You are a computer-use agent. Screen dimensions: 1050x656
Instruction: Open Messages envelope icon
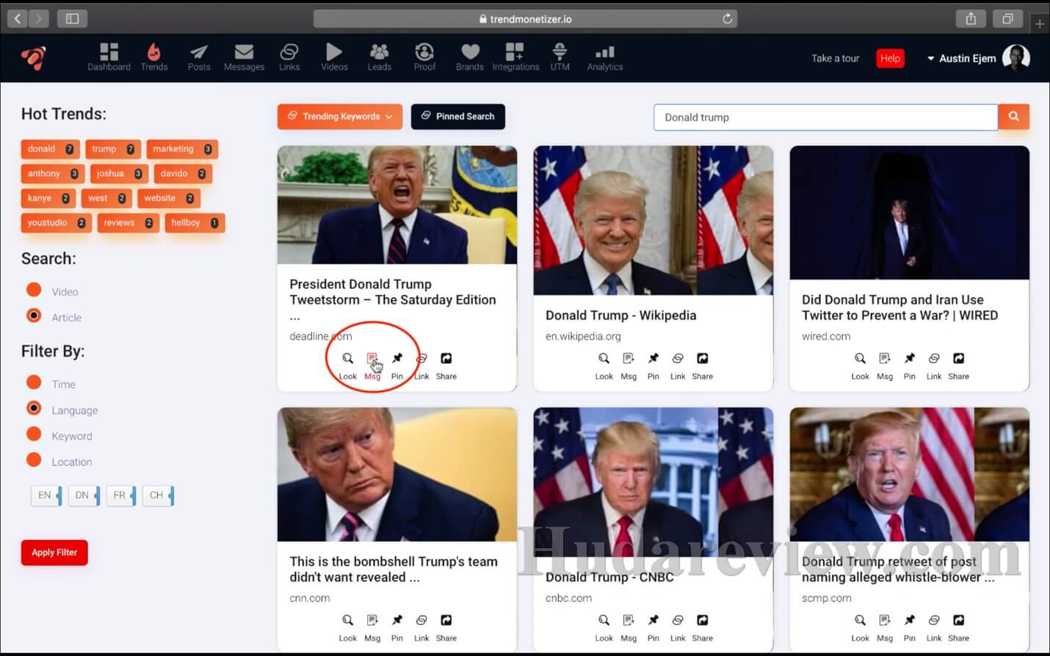(x=244, y=52)
